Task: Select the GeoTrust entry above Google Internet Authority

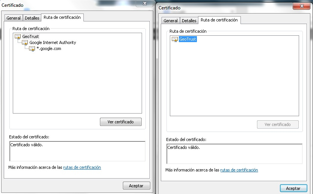Action: click(30, 36)
